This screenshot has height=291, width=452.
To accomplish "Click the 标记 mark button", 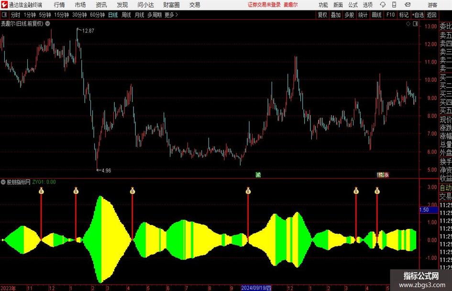I will point(404,15).
